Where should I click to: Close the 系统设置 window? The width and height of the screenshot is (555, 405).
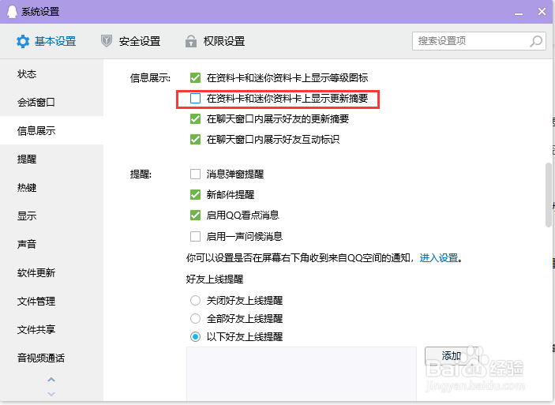point(542,12)
